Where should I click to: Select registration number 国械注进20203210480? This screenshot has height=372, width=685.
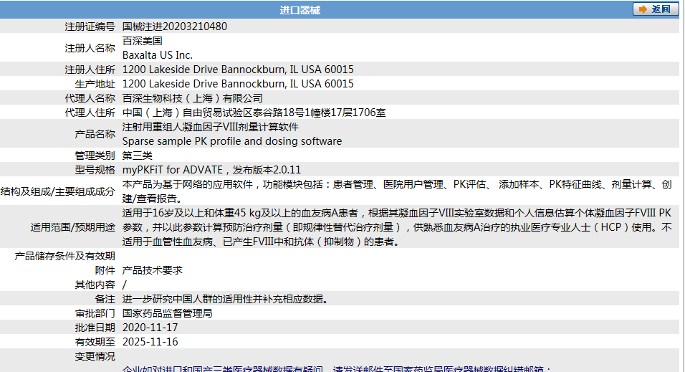175,27
